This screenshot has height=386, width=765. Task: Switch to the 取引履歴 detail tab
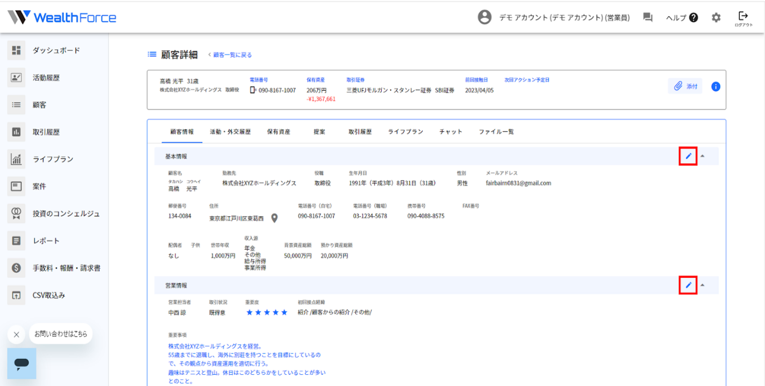point(360,132)
